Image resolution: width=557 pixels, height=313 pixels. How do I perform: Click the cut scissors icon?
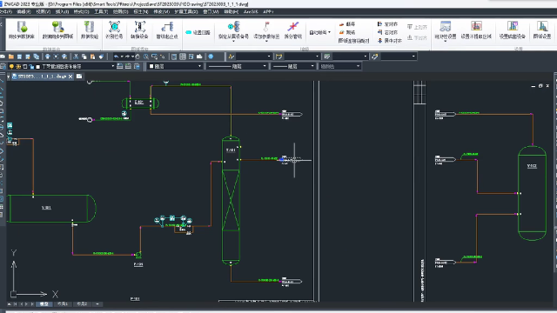coord(76,57)
